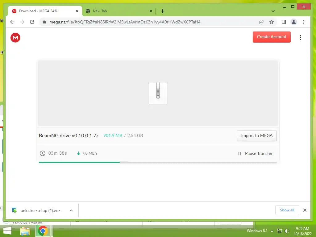
Task: Close the Download - MEGA tab
Action: [77, 11]
